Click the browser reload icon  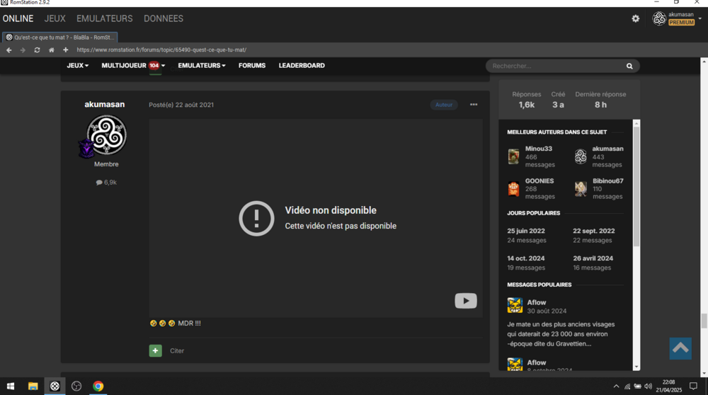(x=37, y=50)
